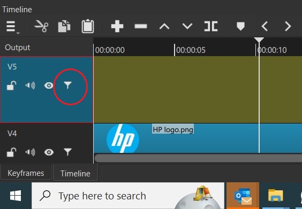Go to next marker arrow
Viewport: 302px width, 209px height.
(x=288, y=26)
